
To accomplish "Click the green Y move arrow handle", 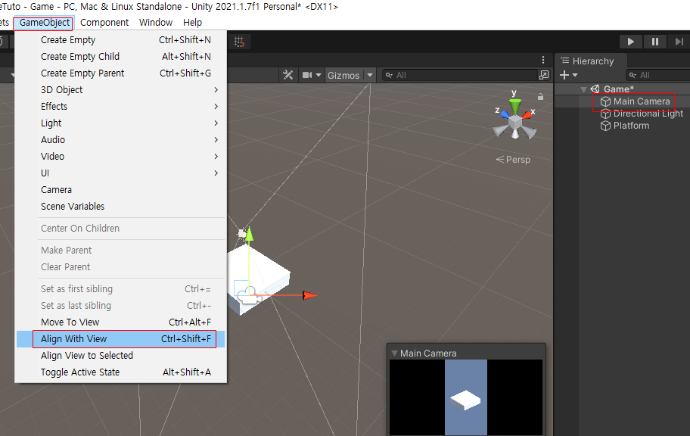I will [x=249, y=233].
